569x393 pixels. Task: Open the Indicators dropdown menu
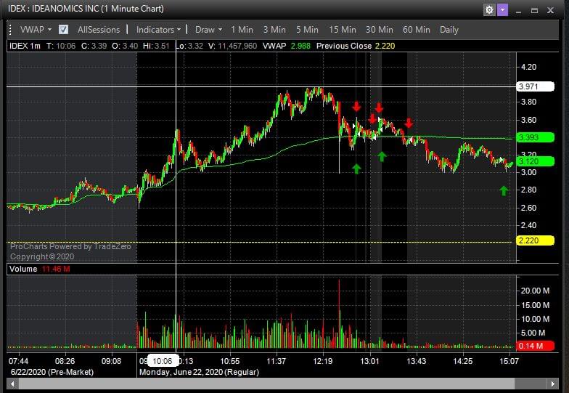click(x=158, y=30)
